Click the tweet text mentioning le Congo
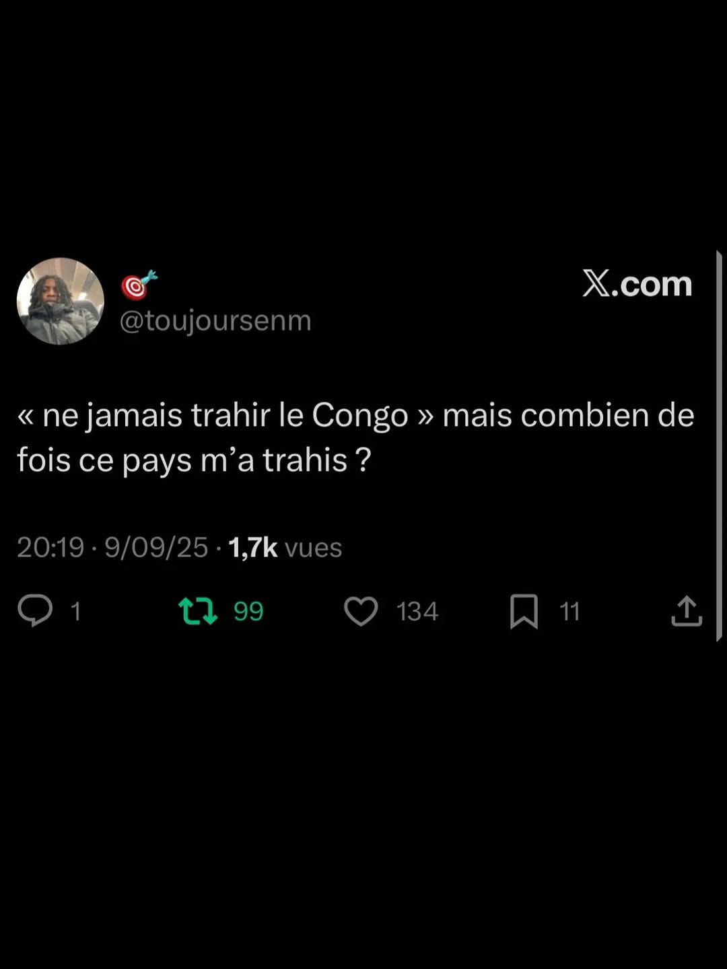The image size is (727, 969). (355, 438)
